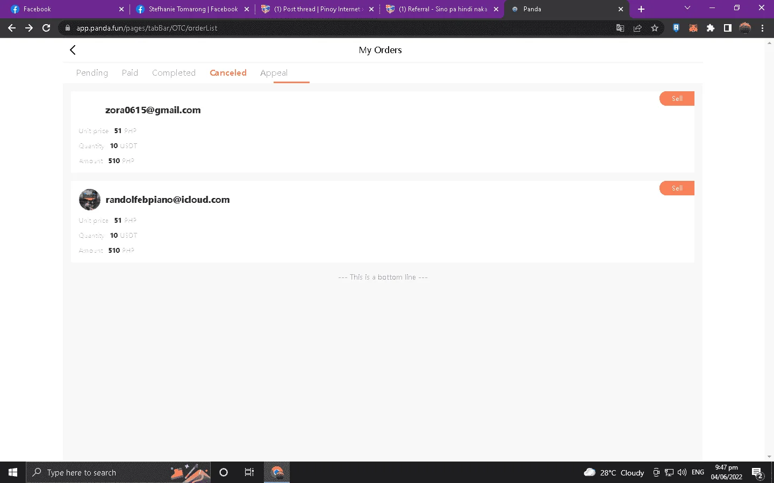Open the MetaMask fox extension
This screenshot has height=483, width=774.
click(693, 28)
